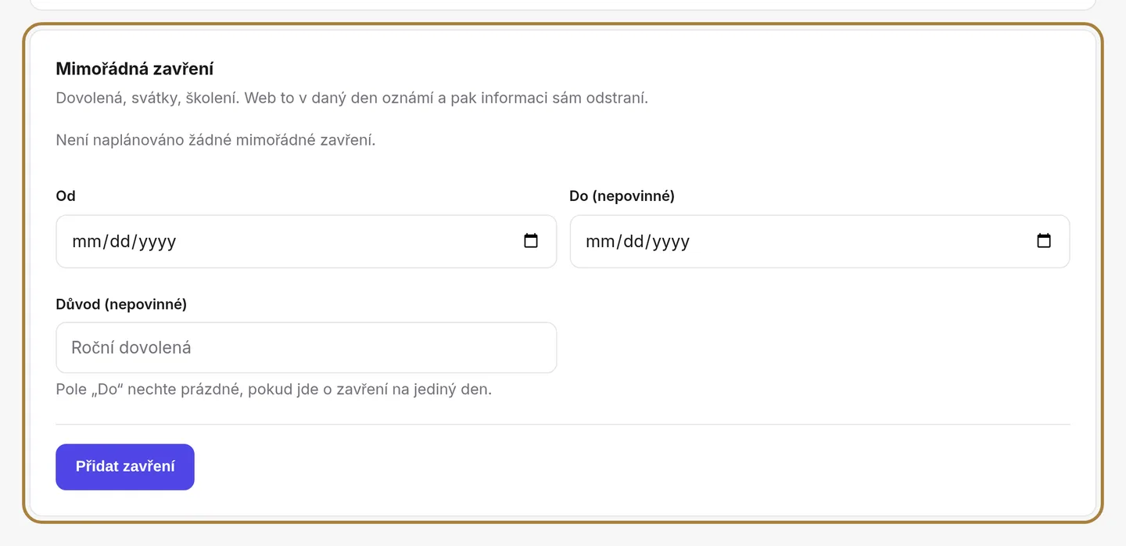Image resolution: width=1126 pixels, height=546 pixels.
Task: Click the Není naplánováno žádné mimořádné zavření notice
Action: point(216,141)
